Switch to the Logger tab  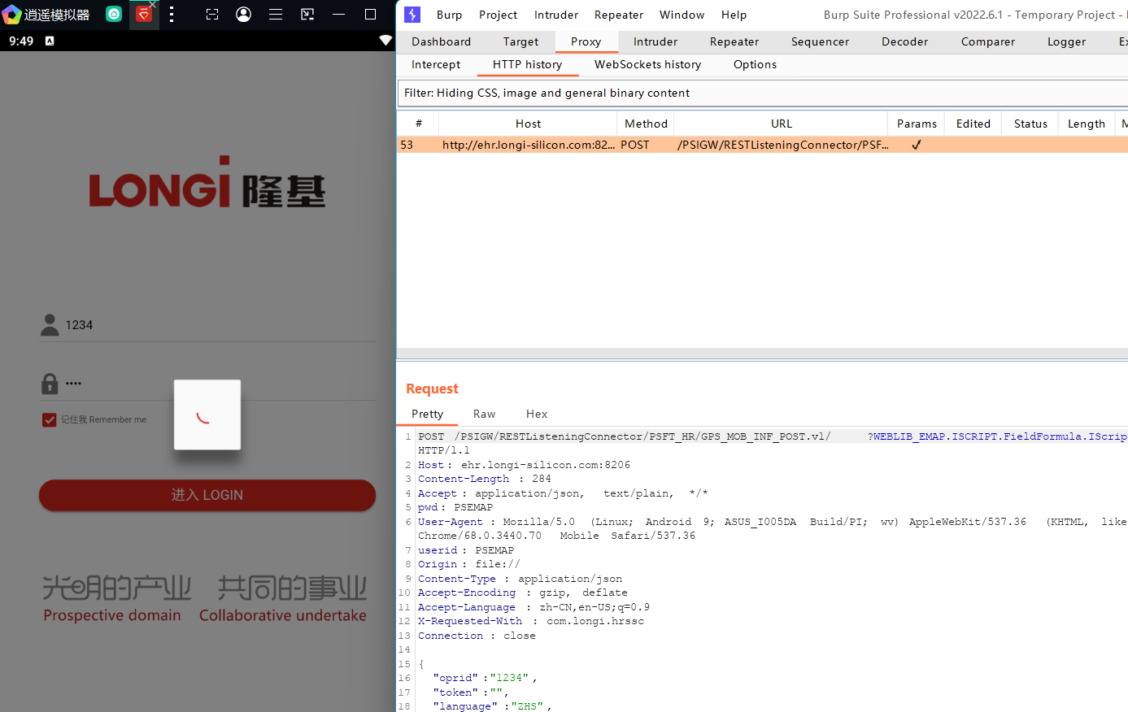1066,41
